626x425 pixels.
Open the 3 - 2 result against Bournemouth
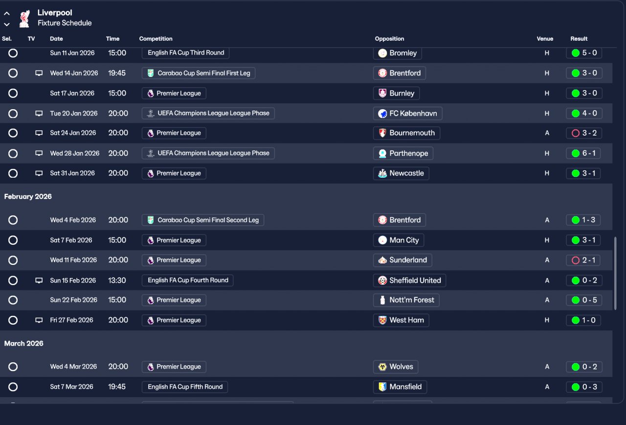584,133
